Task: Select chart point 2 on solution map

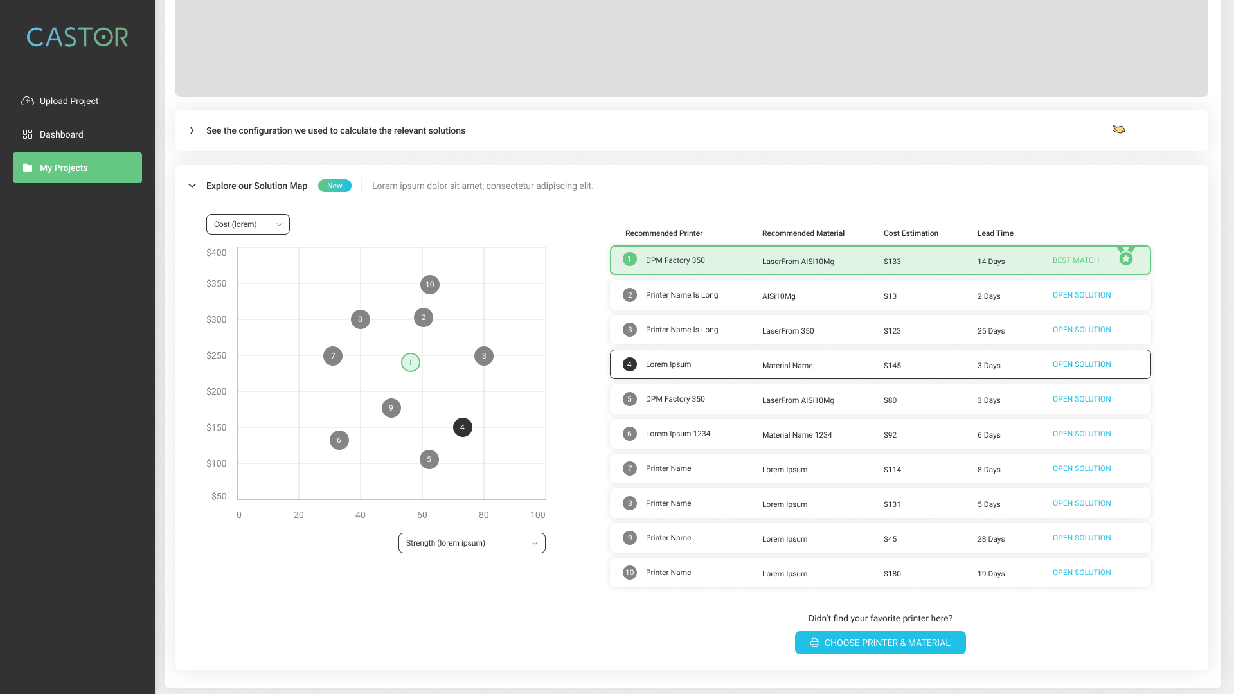Action: (x=424, y=317)
